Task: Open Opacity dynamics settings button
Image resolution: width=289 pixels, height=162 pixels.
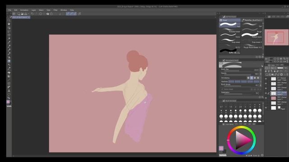Action: click(261, 74)
